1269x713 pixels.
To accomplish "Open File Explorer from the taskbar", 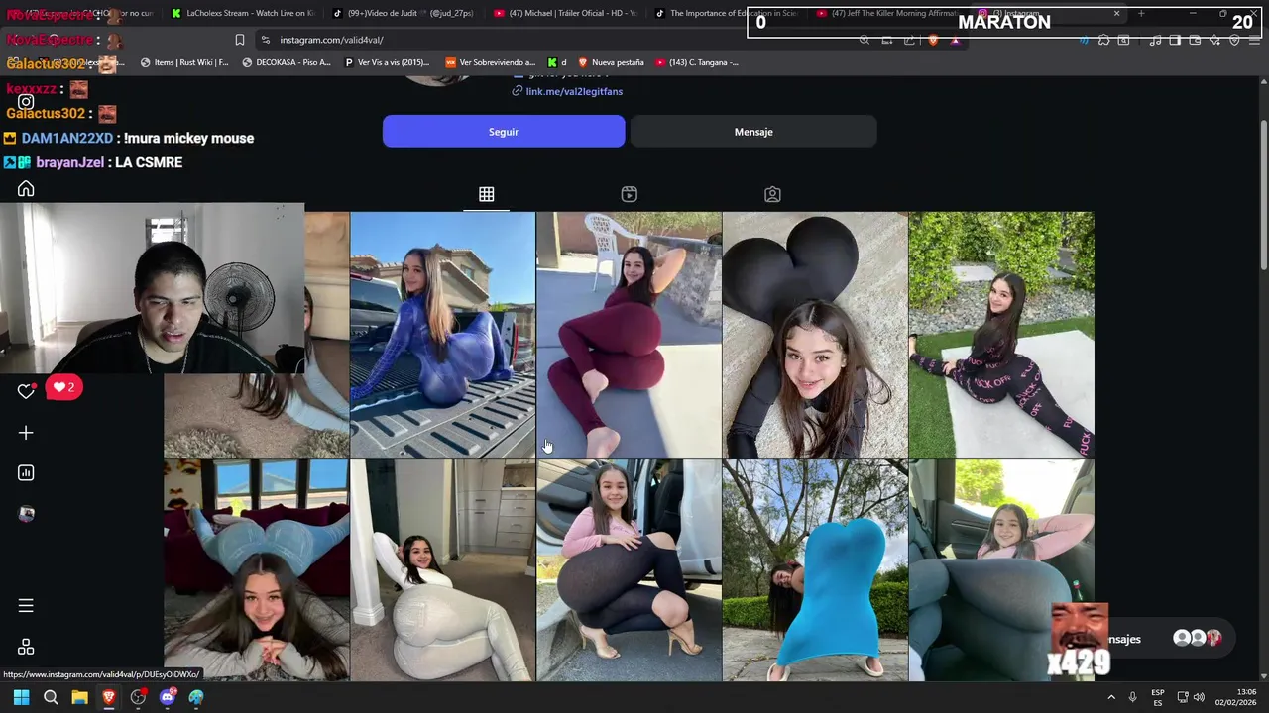I will (79, 697).
